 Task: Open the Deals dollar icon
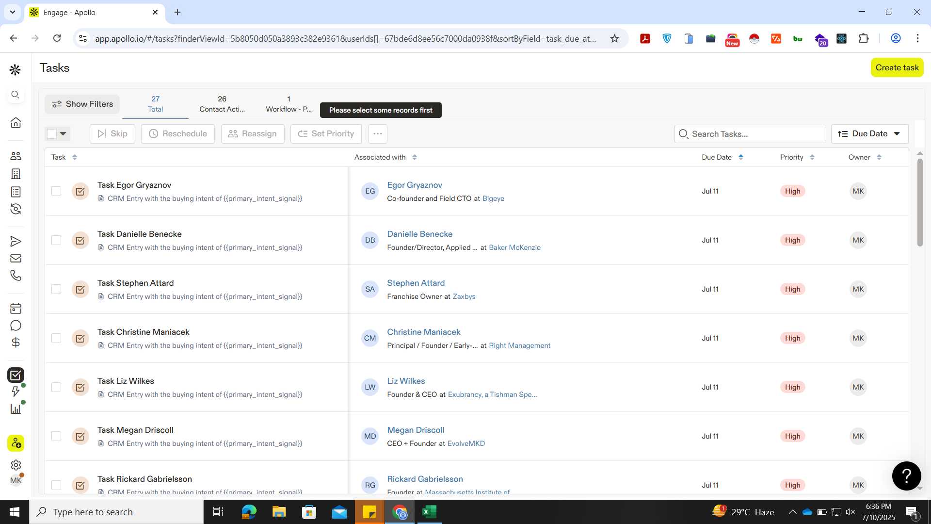(16, 343)
